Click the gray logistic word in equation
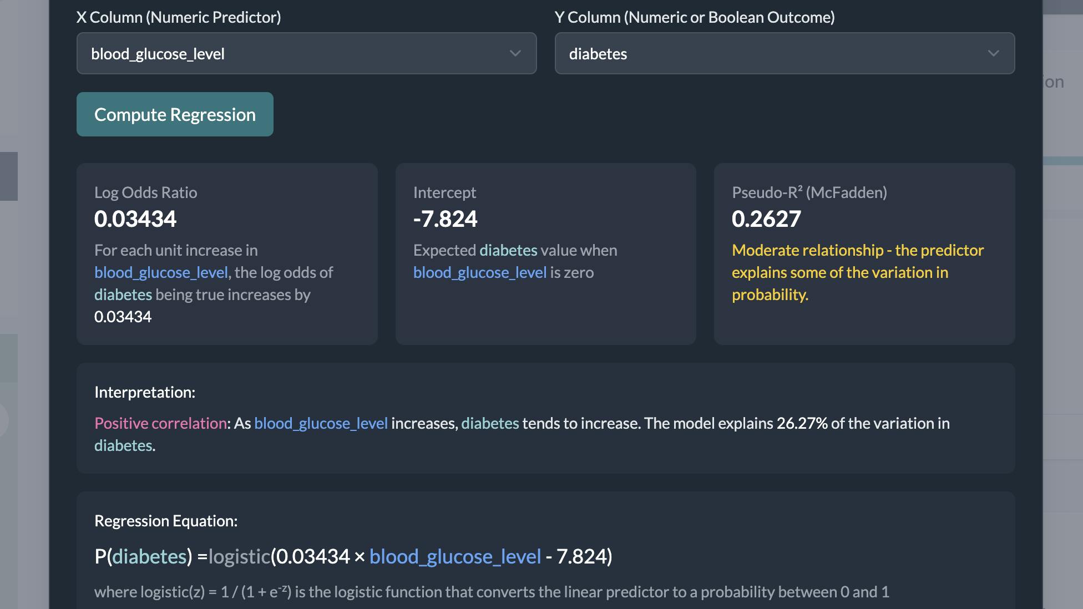Screen dimensions: 1083x609 (239, 556)
